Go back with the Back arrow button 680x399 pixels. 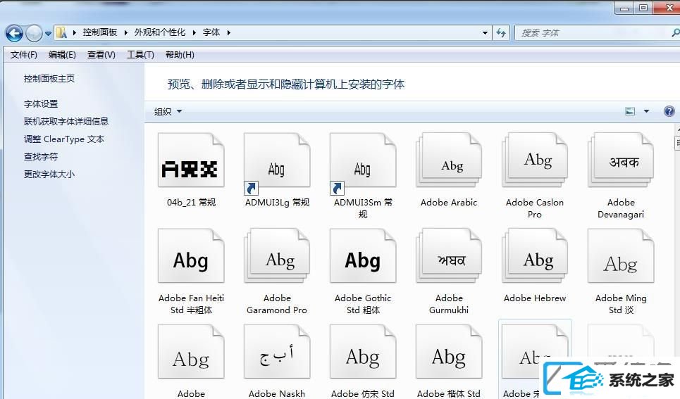pos(14,33)
